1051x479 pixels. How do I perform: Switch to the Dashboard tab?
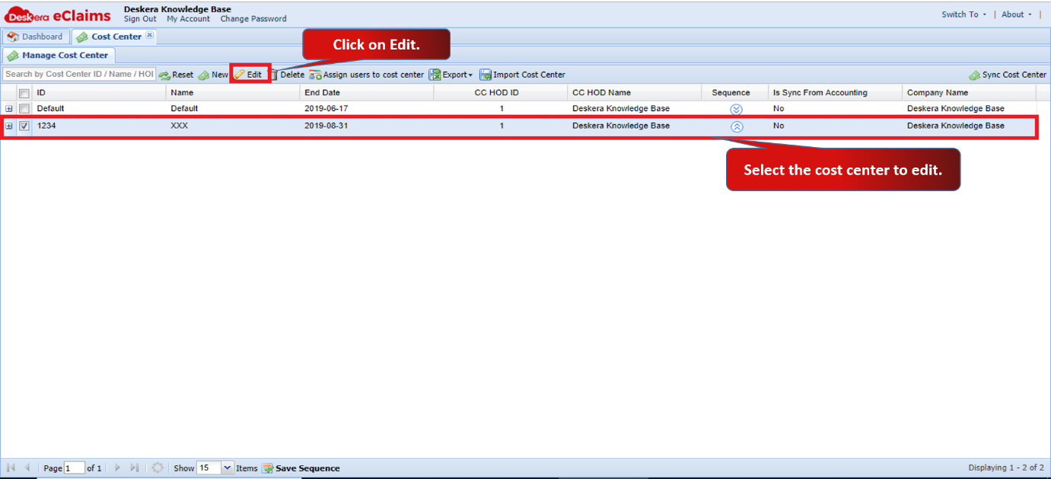(35, 37)
